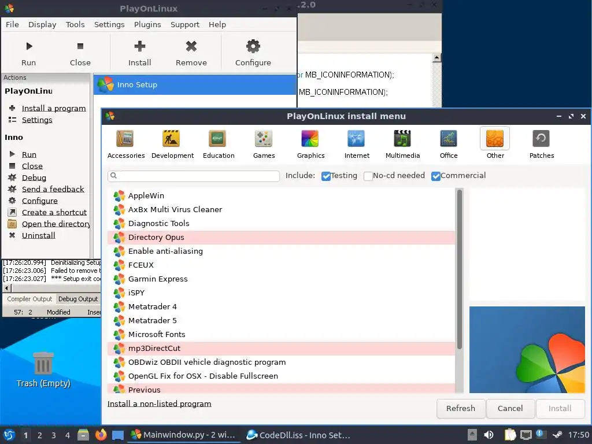Open the Tools menu
The width and height of the screenshot is (592, 444).
click(x=75, y=24)
